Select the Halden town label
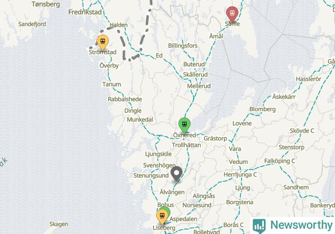The image size is (335, 234). (x=118, y=25)
